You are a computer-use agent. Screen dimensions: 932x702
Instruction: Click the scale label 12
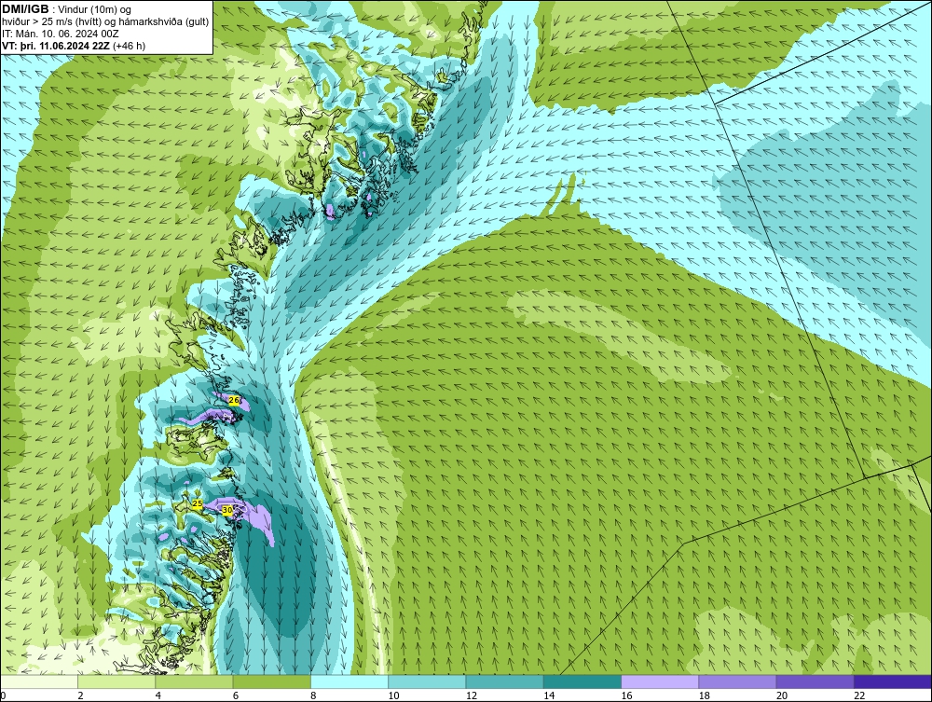pos(472,695)
